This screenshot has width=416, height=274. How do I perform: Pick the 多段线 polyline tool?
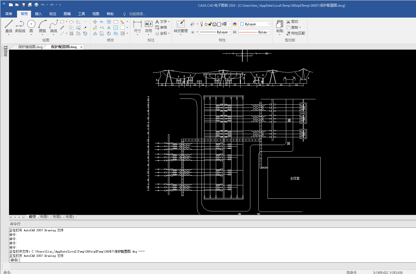tap(20, 26)
